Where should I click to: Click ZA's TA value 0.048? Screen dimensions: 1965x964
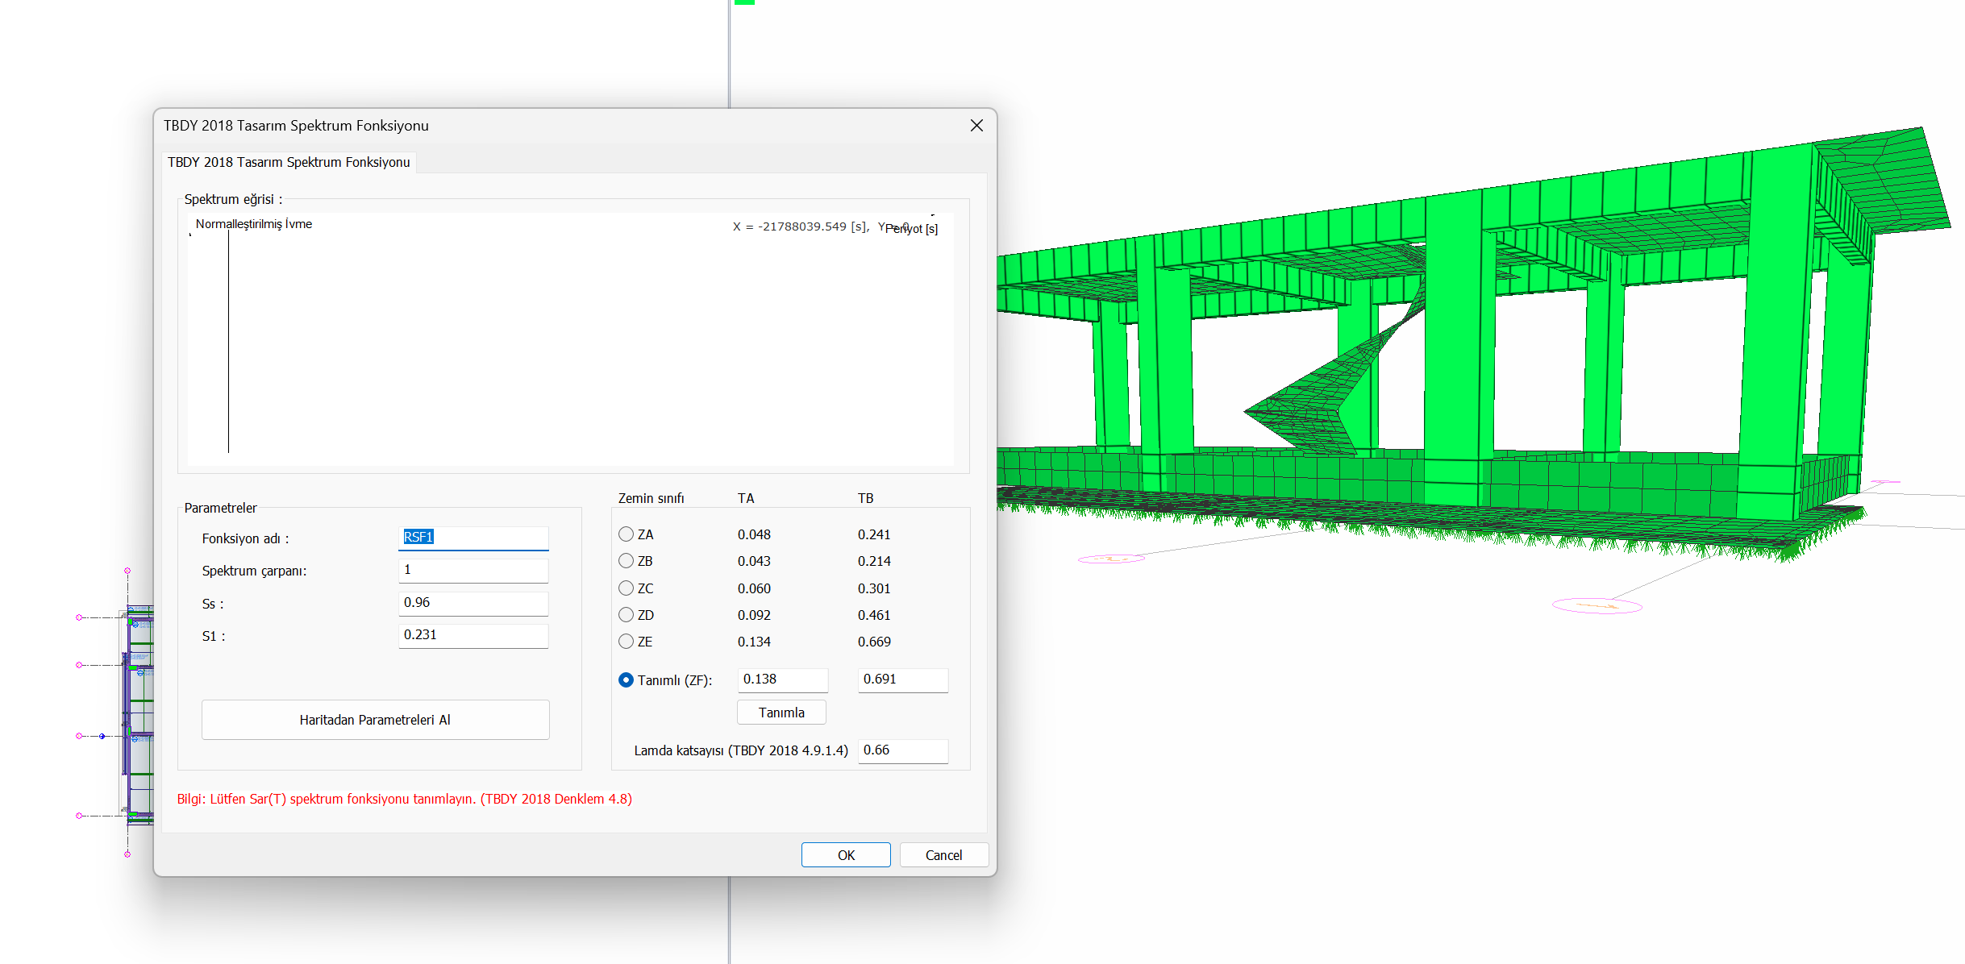754,534
